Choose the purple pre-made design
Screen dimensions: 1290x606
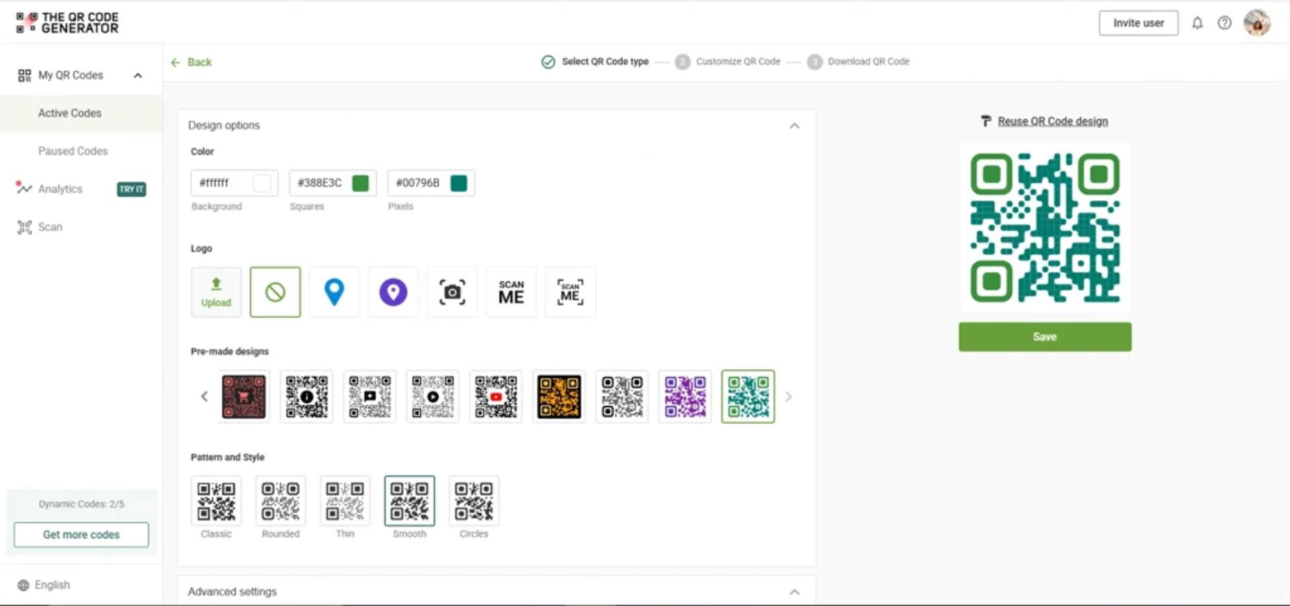[685, 396]
